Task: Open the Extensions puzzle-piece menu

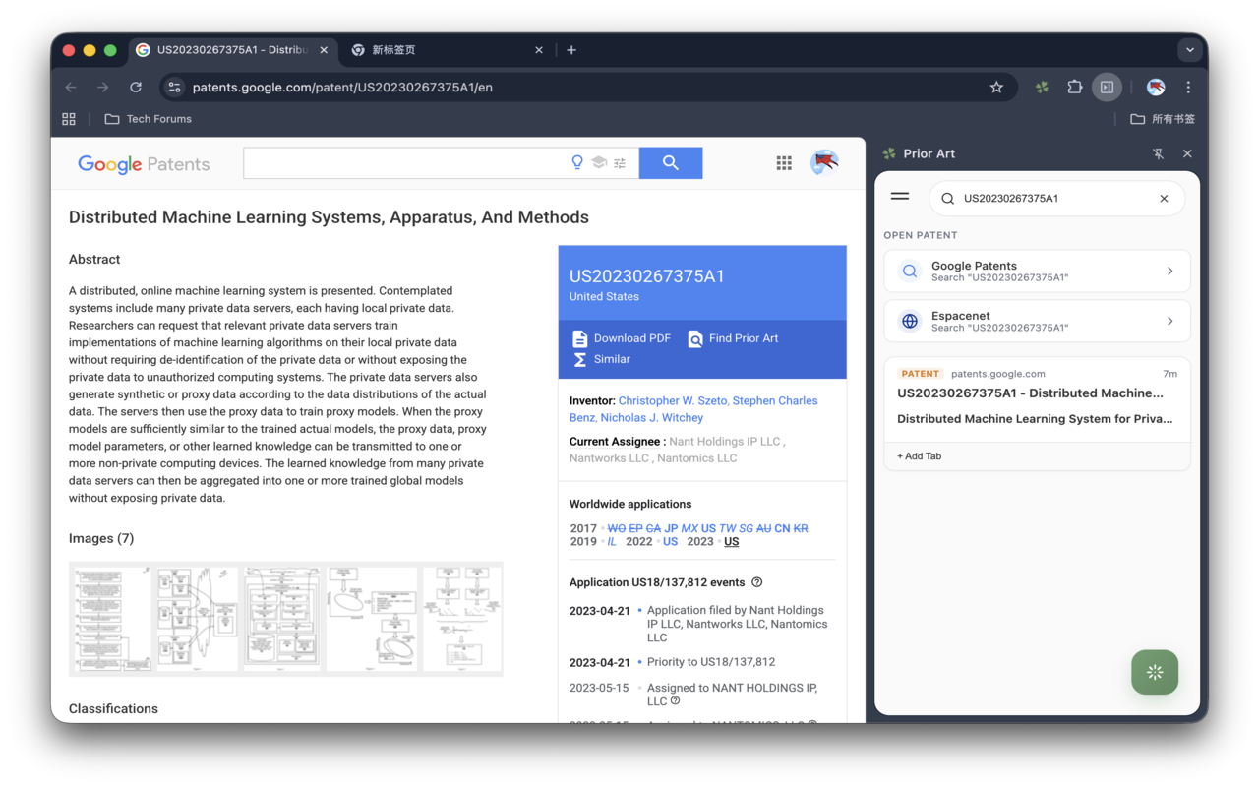Action: [1074, 88]
